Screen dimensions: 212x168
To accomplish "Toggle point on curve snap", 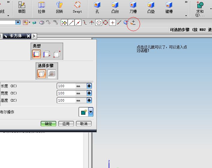I will click(x=119, y=22).
